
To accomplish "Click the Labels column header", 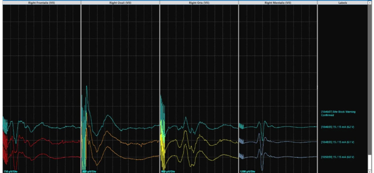I will (343, 3).
